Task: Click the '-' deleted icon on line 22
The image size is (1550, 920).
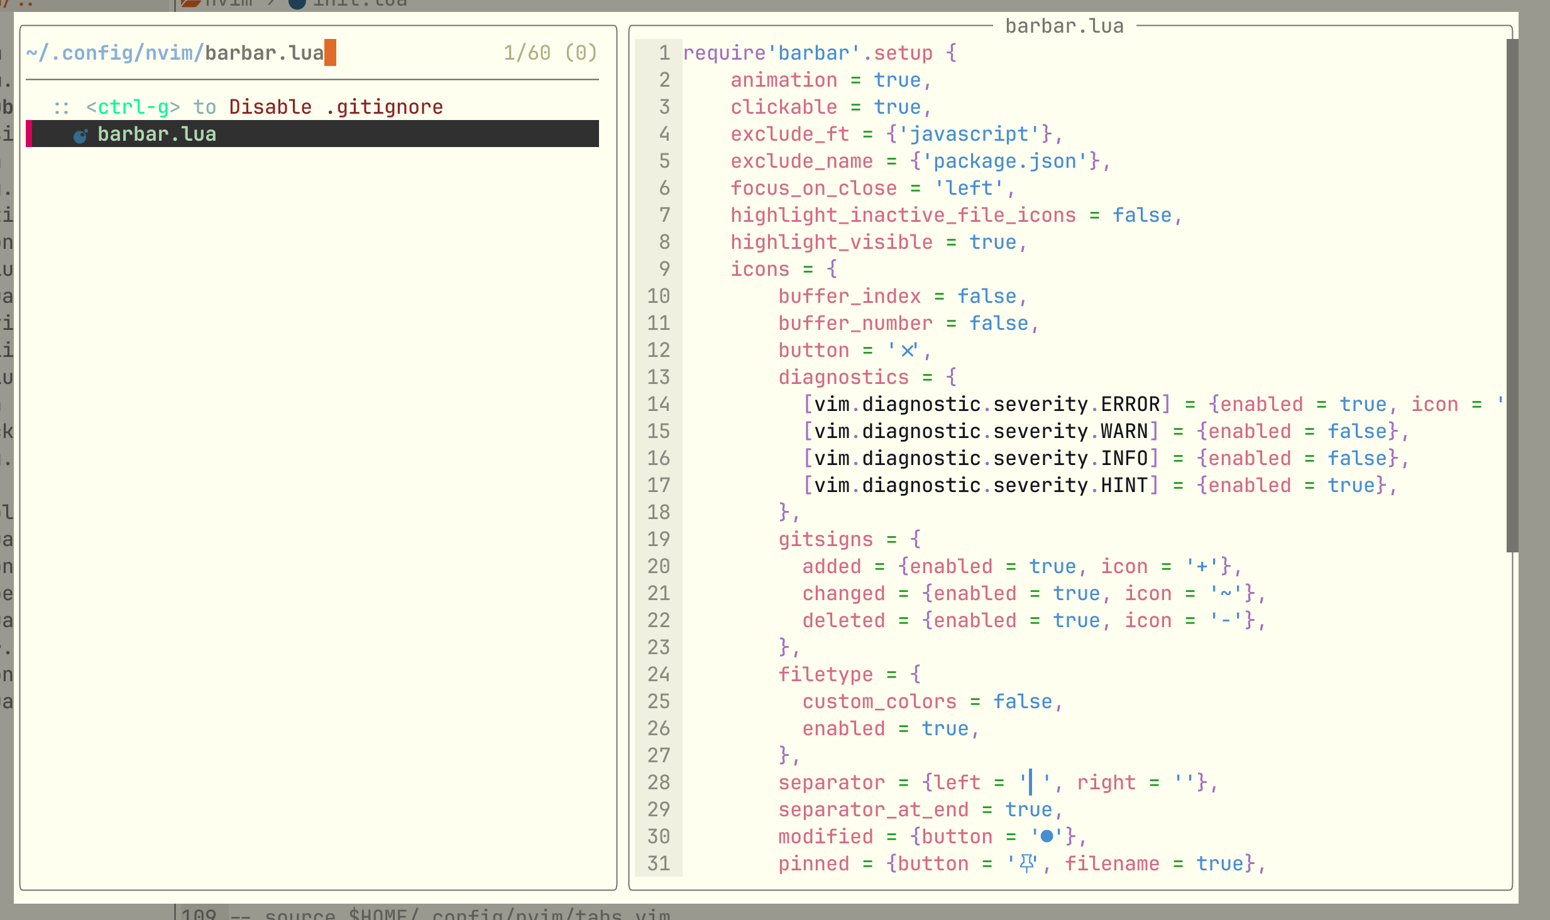Action: [x=1226, y=620]
